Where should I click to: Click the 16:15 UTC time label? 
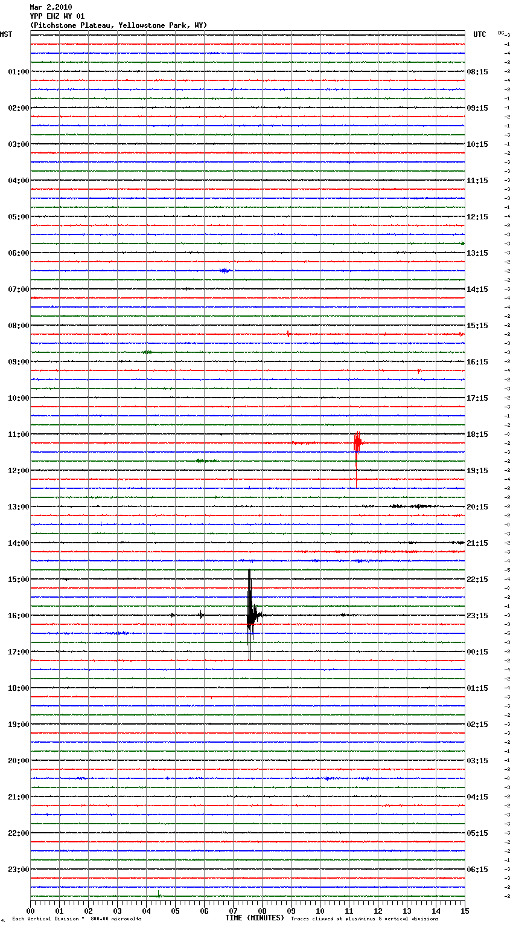coord(477,362)
